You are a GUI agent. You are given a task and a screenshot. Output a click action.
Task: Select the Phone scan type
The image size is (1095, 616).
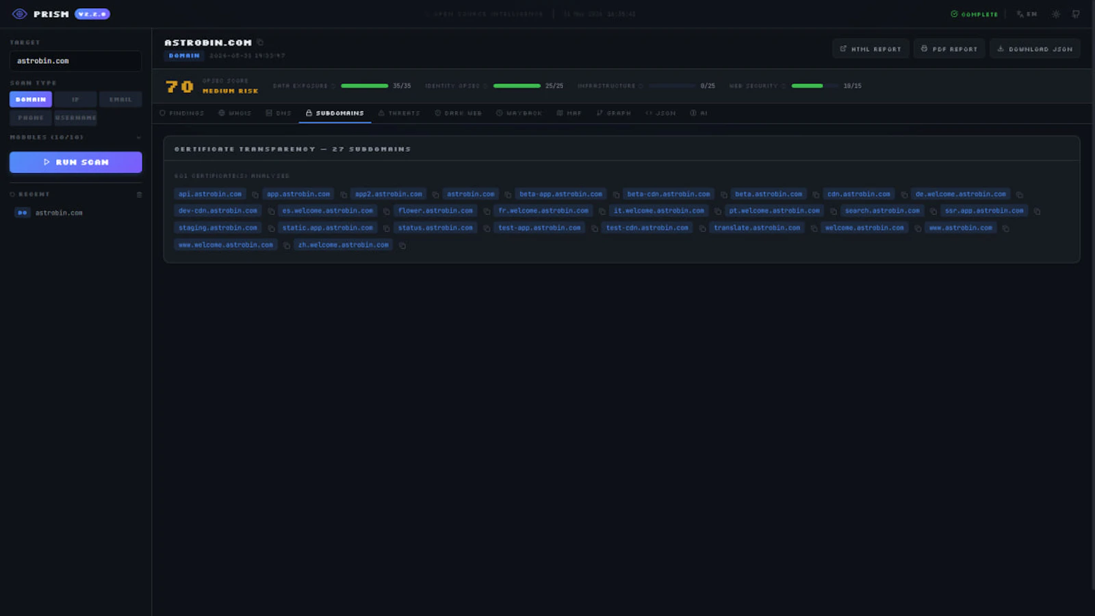pos(31,118)
